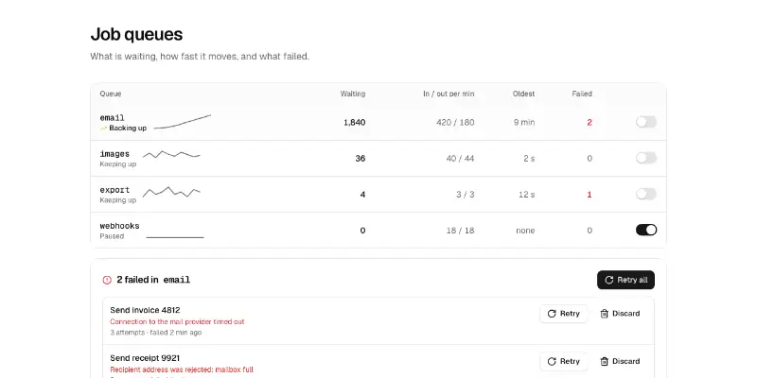Discard the Send receipt 9921 job
The height and width of the screenshot is (378, 757).
click(x=620, y=361)
